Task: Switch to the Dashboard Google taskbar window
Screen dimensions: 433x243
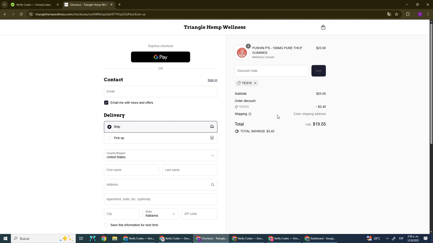Action: pos(320,238)
